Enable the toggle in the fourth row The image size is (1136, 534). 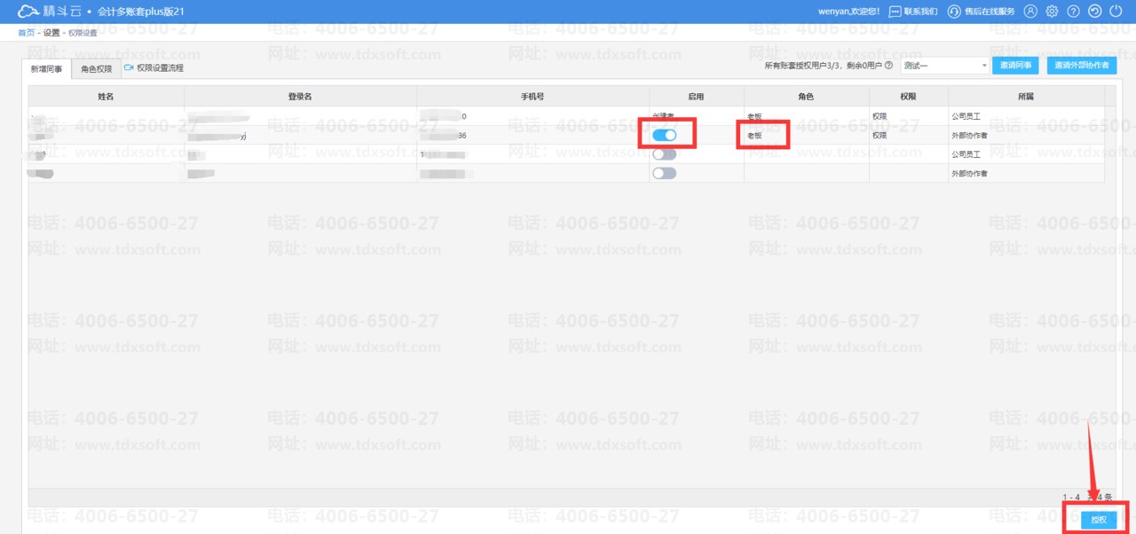pyautogui.click(x=664, y=174)
